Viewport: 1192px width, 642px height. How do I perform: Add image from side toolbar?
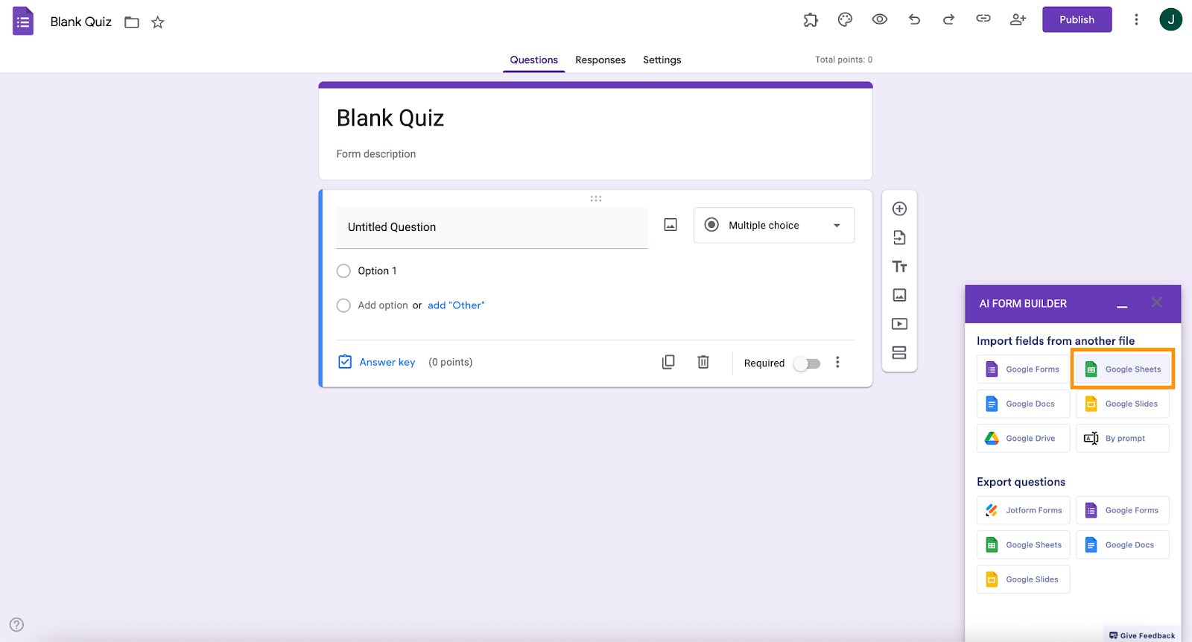click(899, 295)
